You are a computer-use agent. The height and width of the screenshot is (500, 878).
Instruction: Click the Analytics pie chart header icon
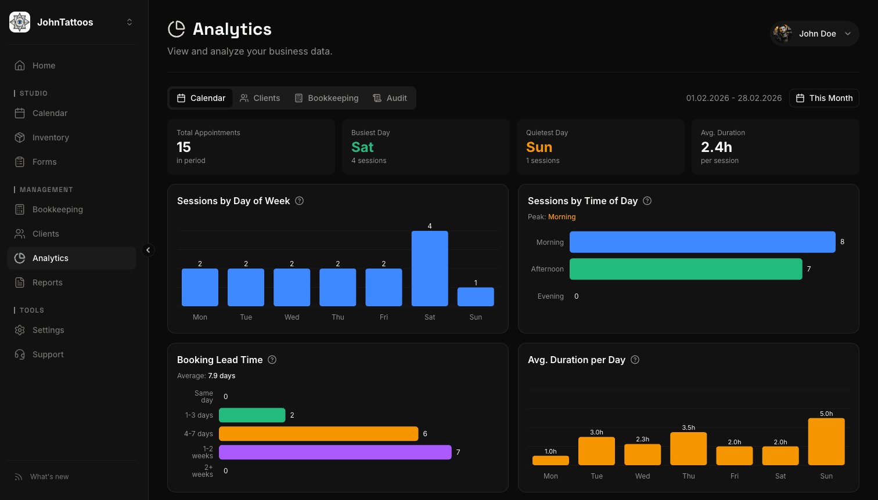(x=176, y=29)
